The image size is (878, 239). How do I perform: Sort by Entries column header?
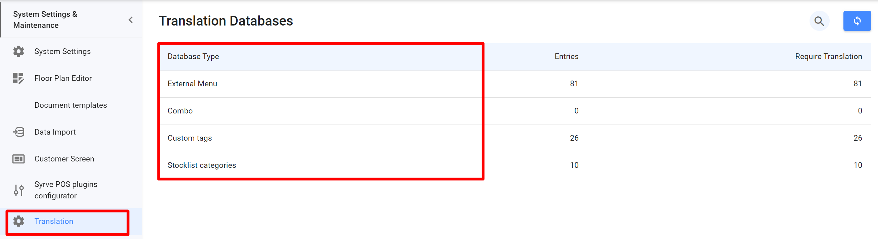click(566, 57)
